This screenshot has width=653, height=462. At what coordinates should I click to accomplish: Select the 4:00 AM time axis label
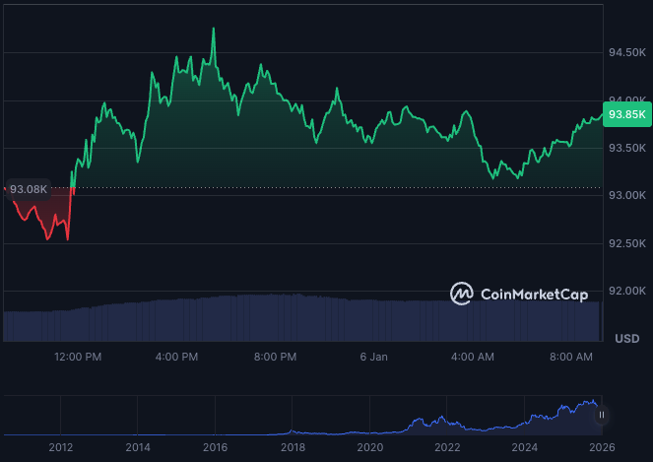click(475, 356)
